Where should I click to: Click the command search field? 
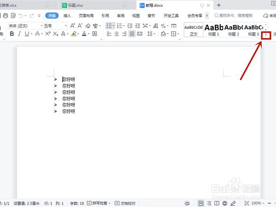(x=234, y=16)
